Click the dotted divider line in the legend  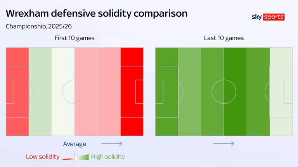[74, 157]
